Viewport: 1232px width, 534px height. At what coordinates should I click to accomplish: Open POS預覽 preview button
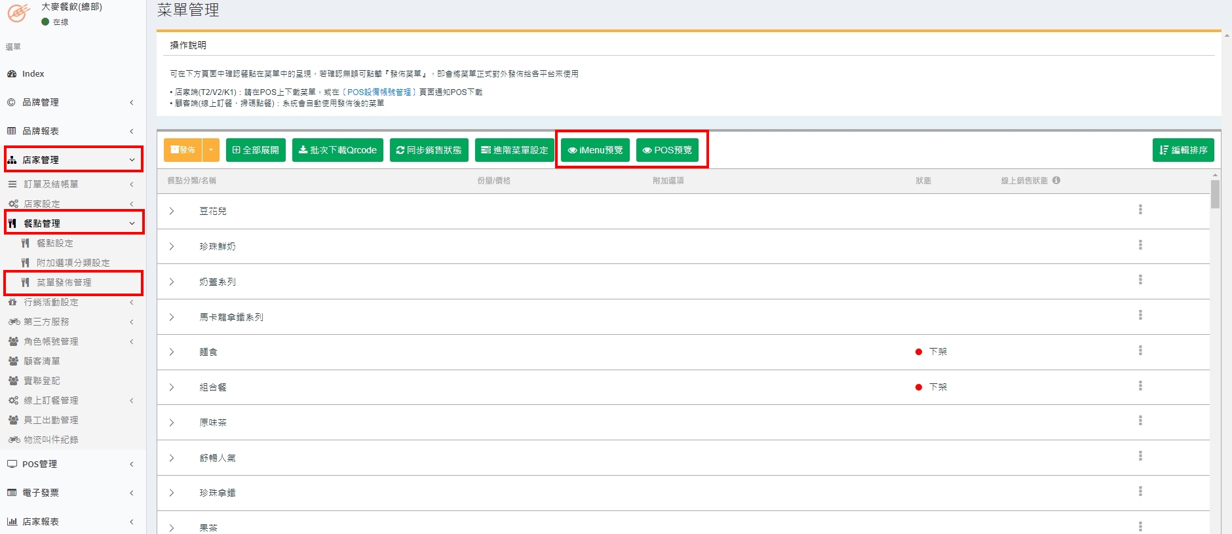point(667,150)
